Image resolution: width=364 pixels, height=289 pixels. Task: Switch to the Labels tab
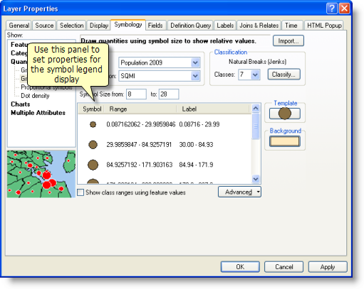pyautogui.click(x=225, y=26)
